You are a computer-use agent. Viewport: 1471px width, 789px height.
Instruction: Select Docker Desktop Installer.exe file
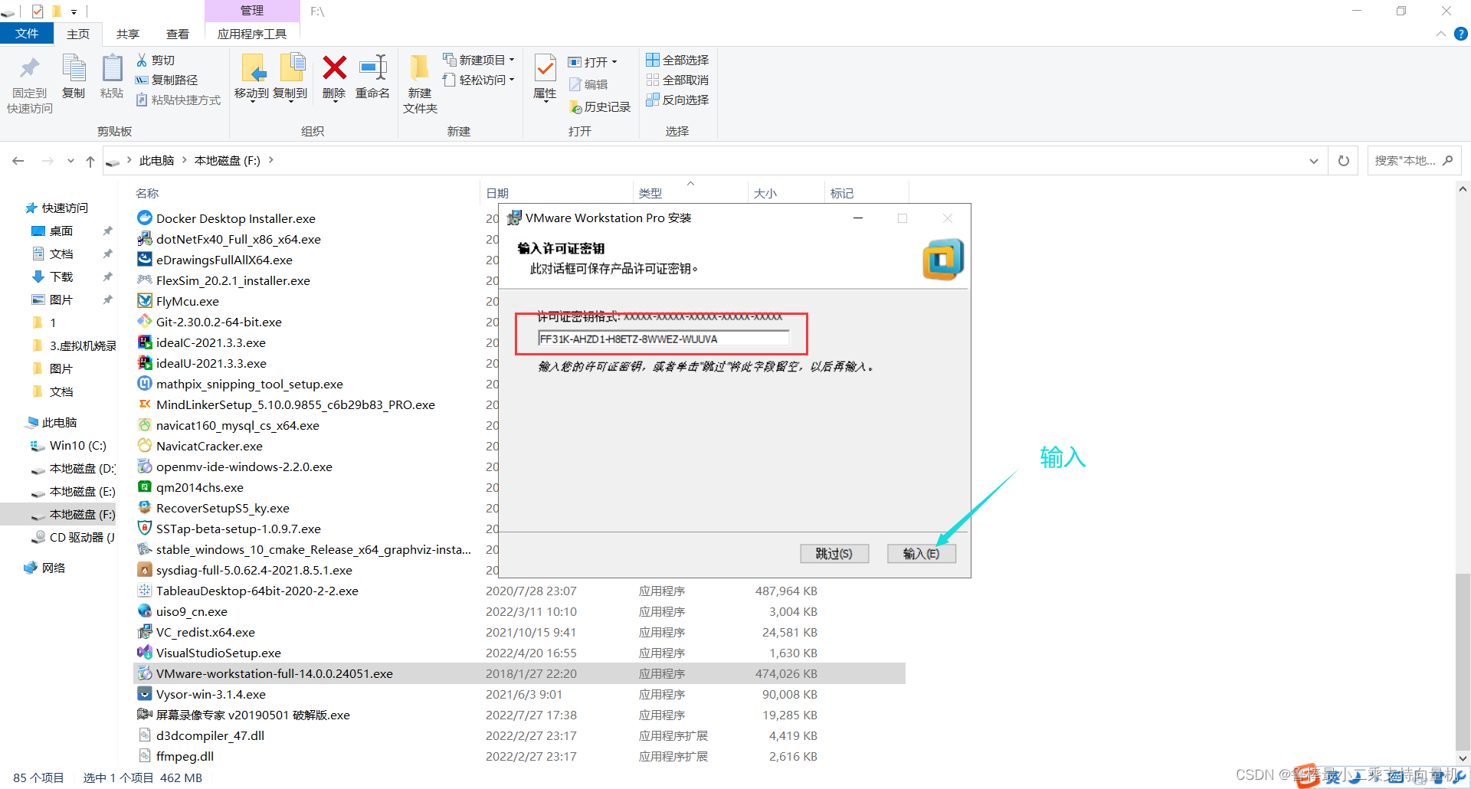[x=235, y=218]
